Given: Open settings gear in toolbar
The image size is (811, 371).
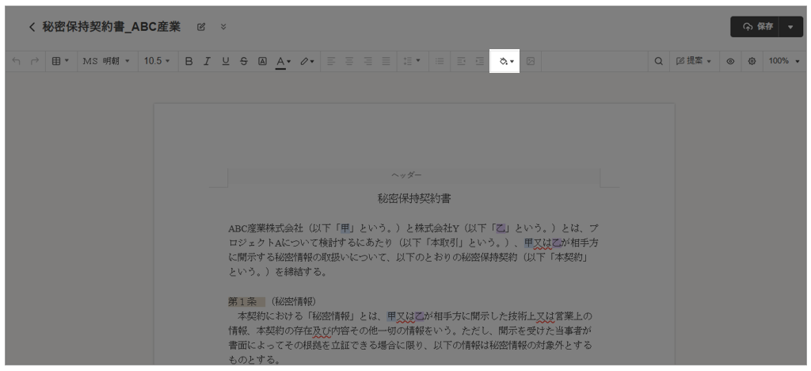Looking at the screenshot, I should point(752,61).
